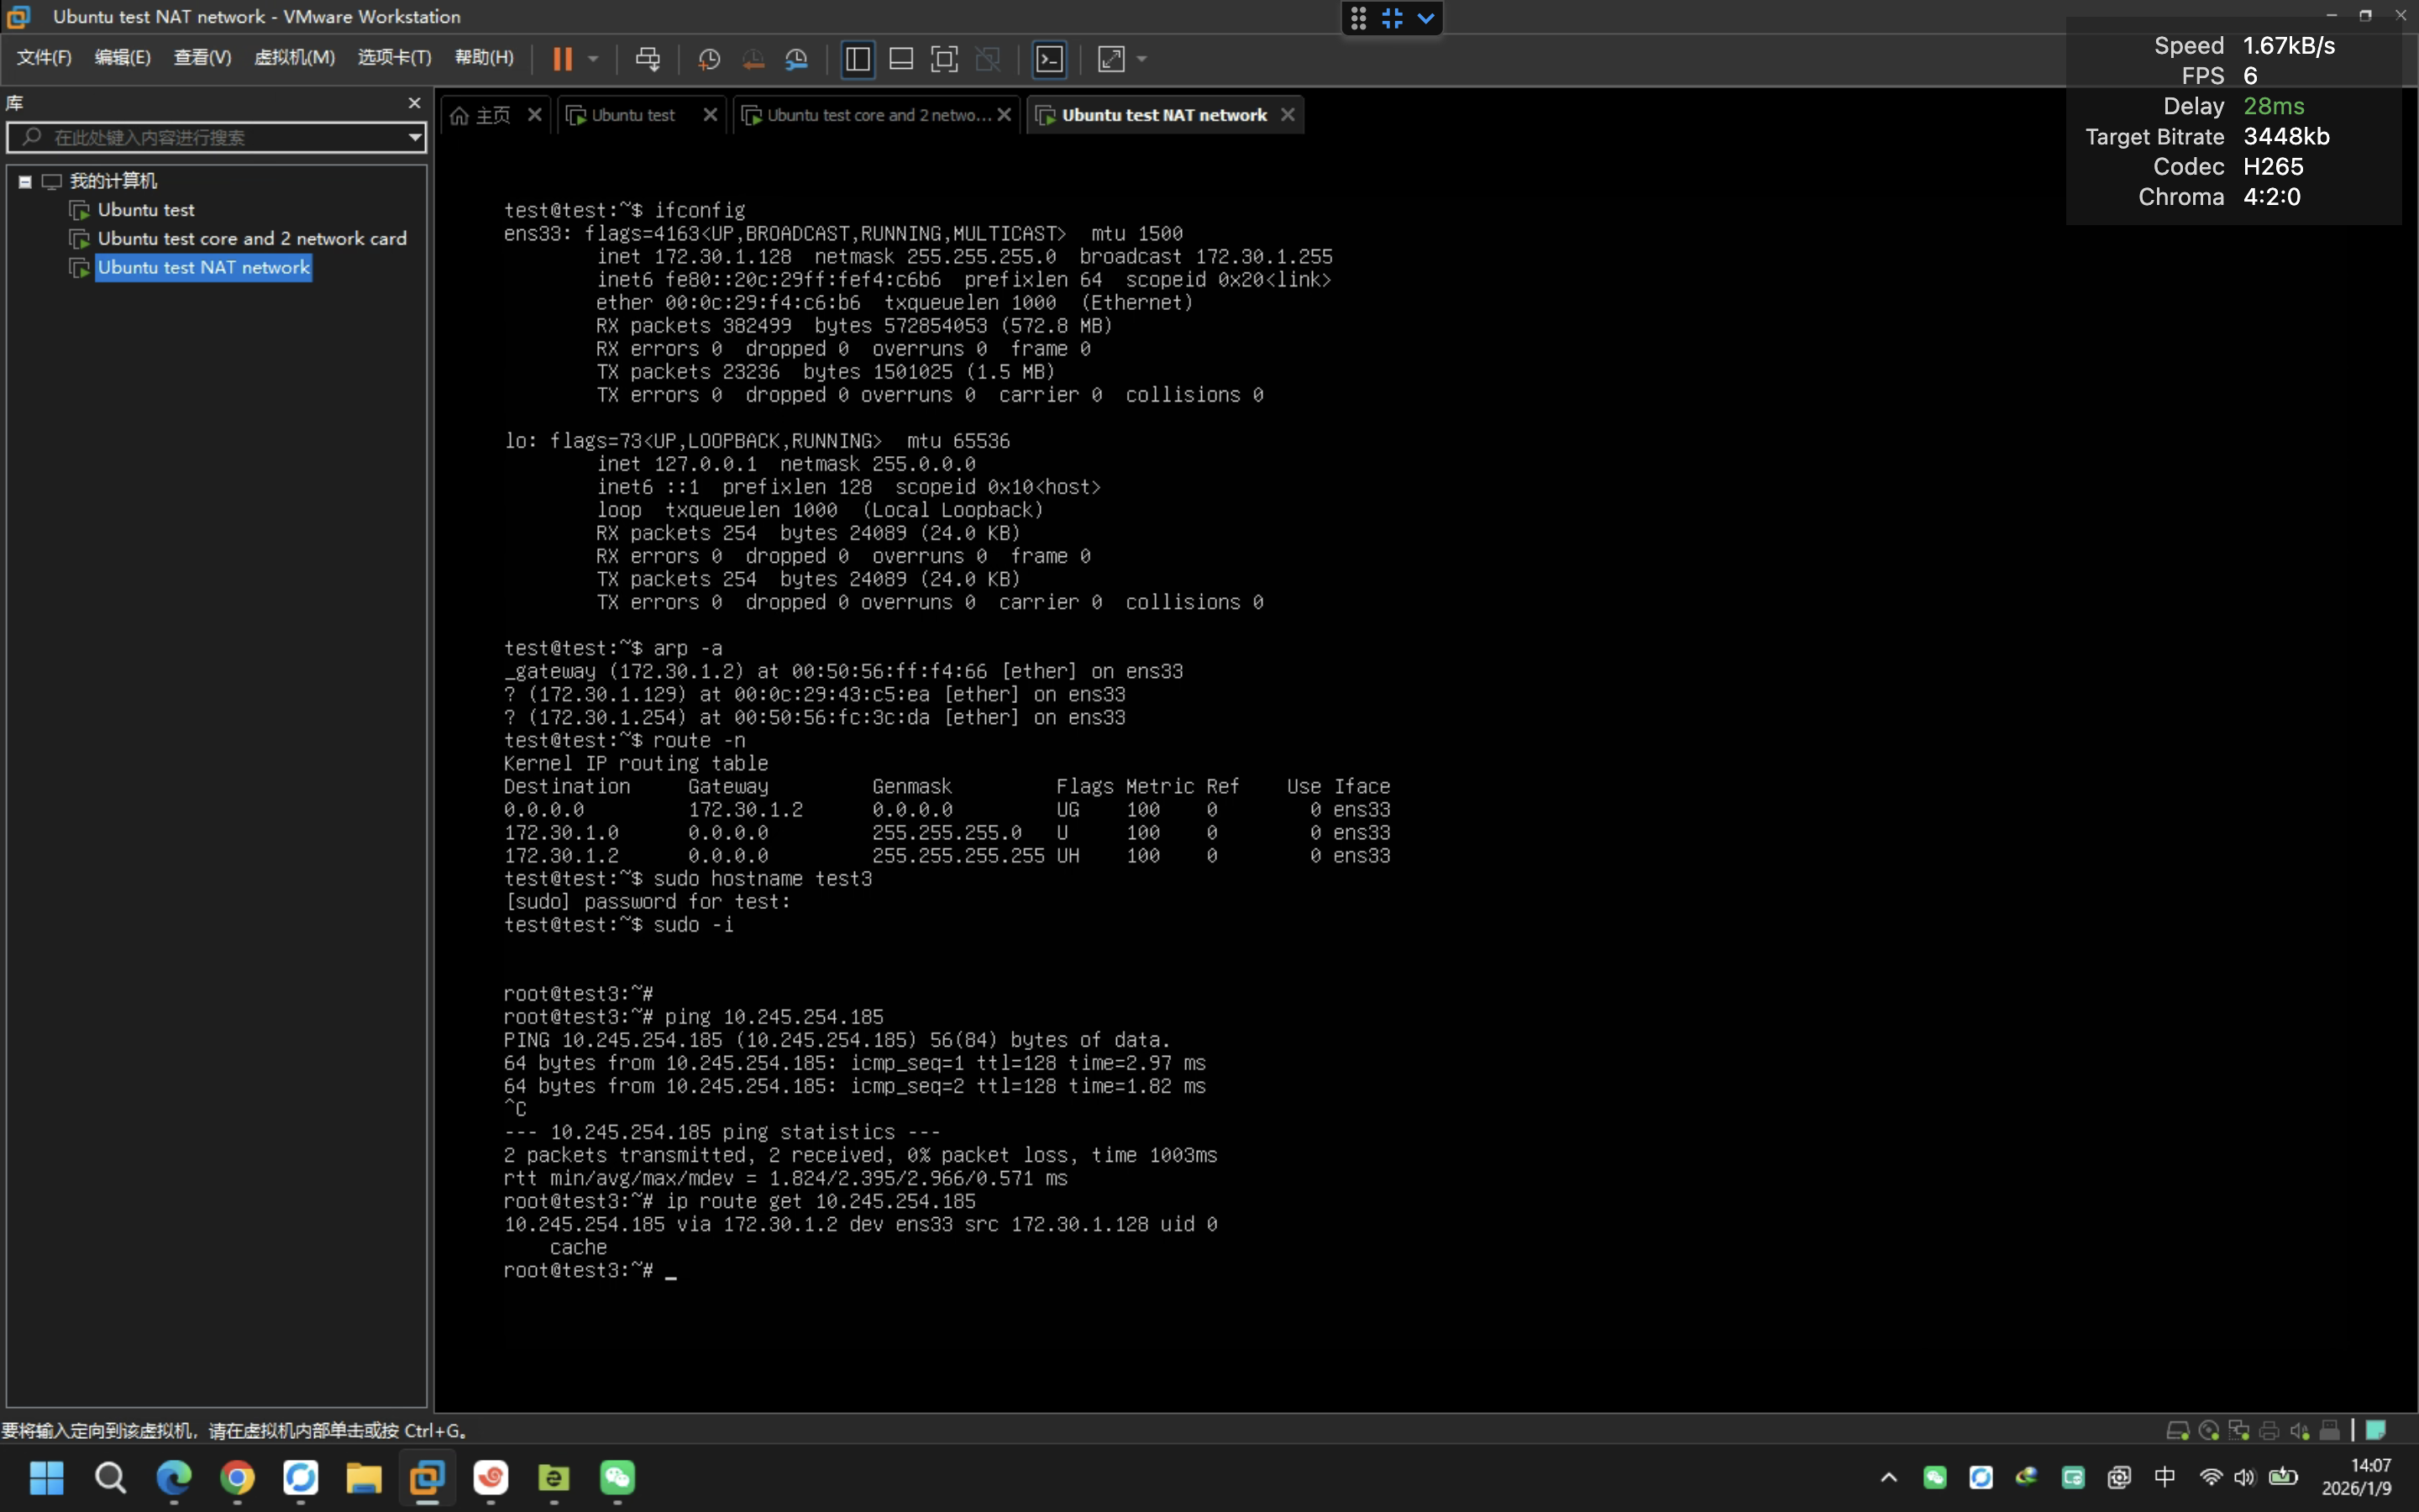Toggle the tab thumbnail bar

[x=900, y=59]
